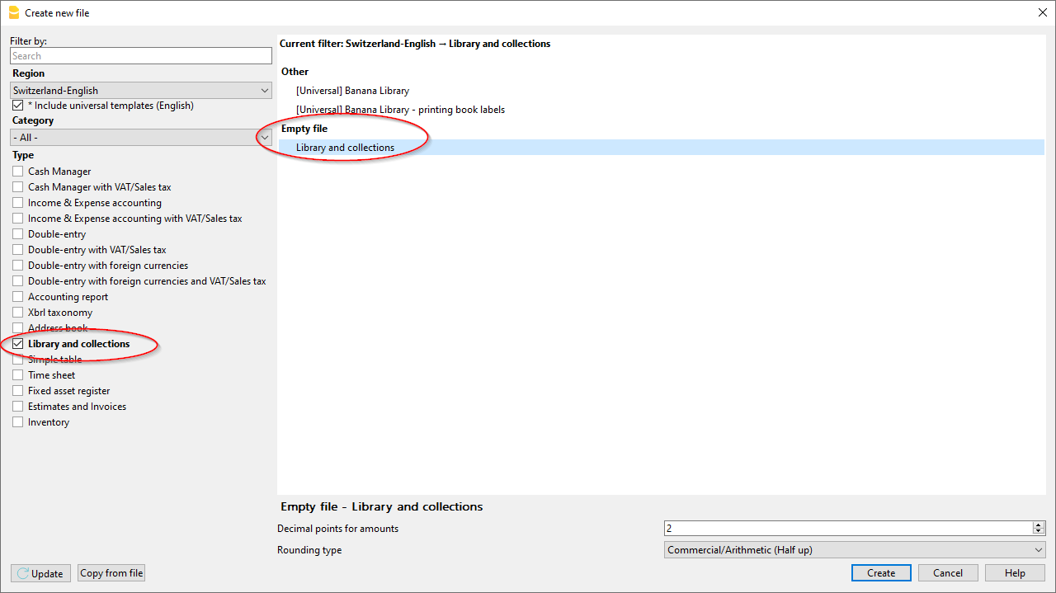Select [Universal] Banana Library template
Image resolution: width=1056 pixels, height=593 pixels.
pyautogui.click(x=352, y=91)
